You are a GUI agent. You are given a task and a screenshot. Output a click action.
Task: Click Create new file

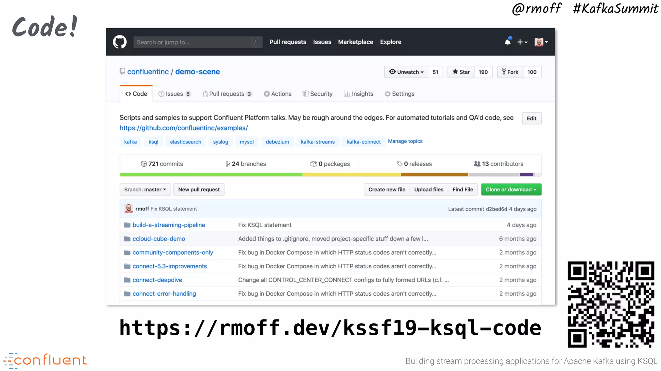387,189
